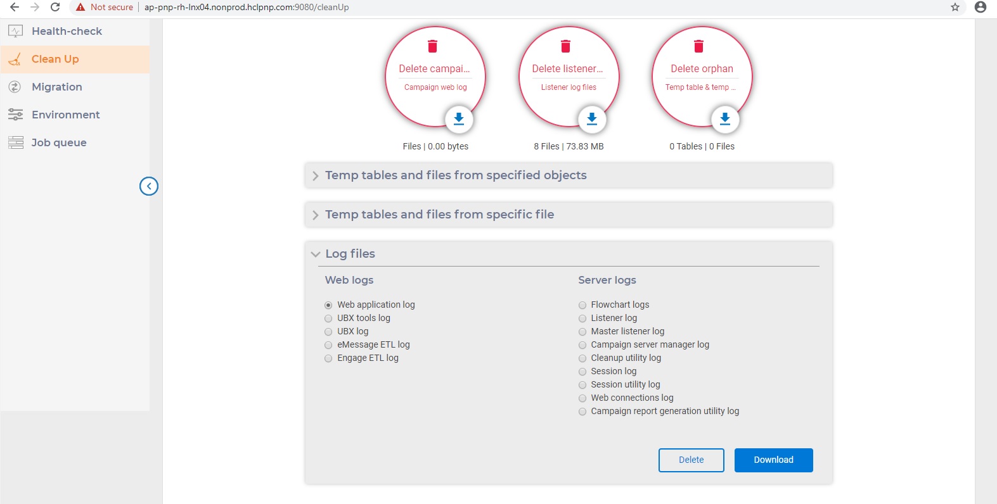Download listener log files
Screen dimensions: 997x504
(x=592, y=119)
